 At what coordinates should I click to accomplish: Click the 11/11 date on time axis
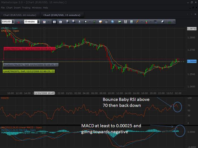tap(69, 93)
